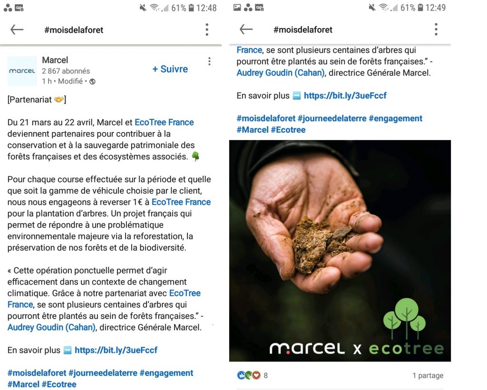View the reaction icons with 8 count

pos(252,375)
